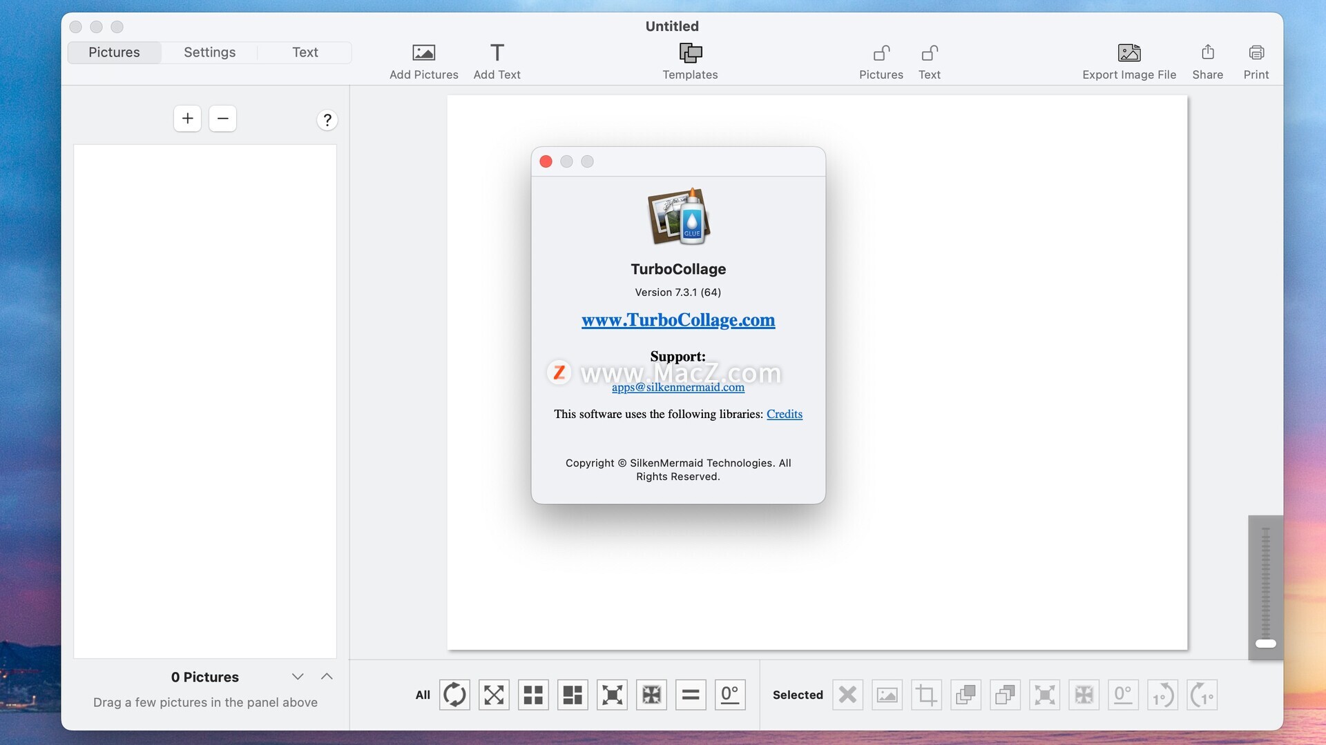This screenshot has height=745, width=1326.
Task: Open the Share menu
Action: click(1207, 52)
